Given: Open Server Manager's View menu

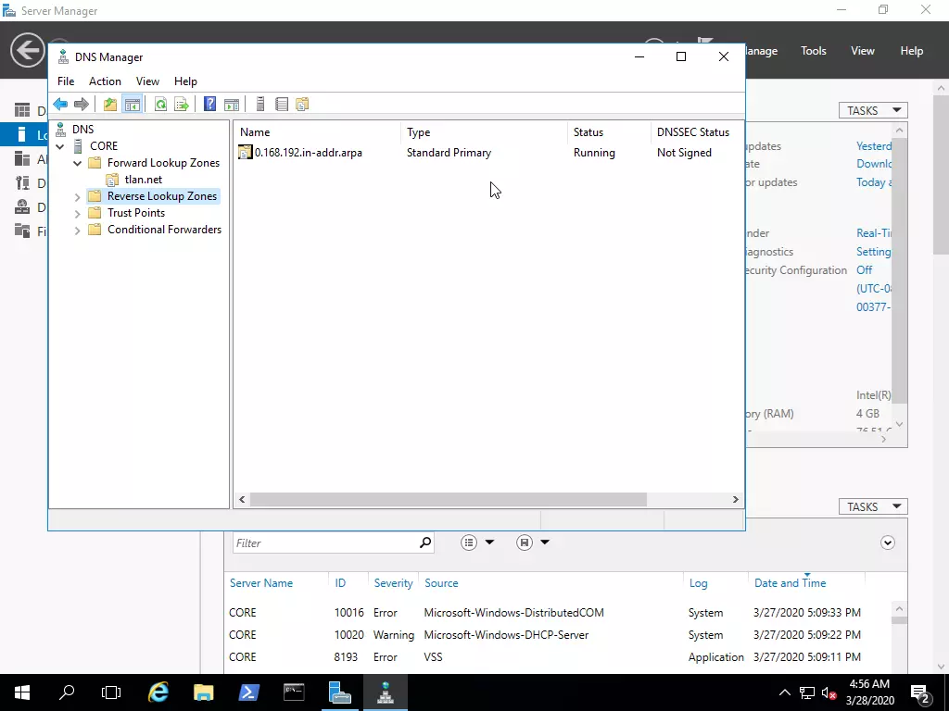Looking at the screenshot, I should tap(863, 51).
